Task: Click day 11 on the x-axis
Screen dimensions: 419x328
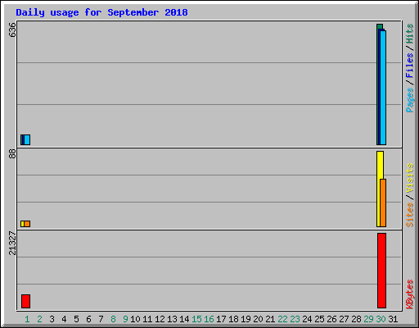Action: (x=147, y=319)
